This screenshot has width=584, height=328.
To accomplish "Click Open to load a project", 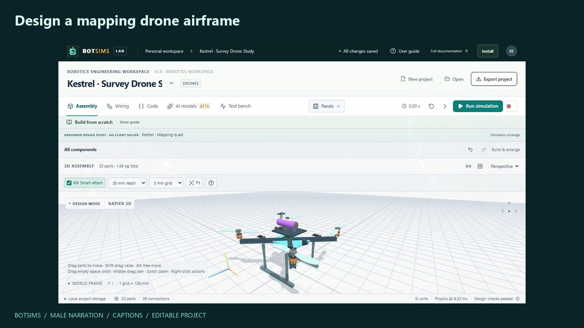I will tap(454, 79).
